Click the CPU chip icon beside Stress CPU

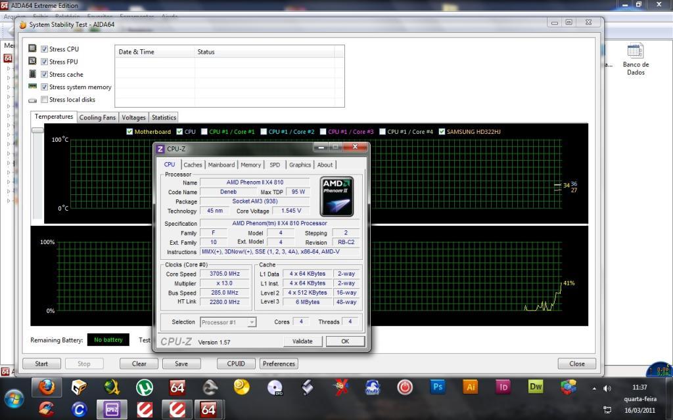tap(32, 49)
